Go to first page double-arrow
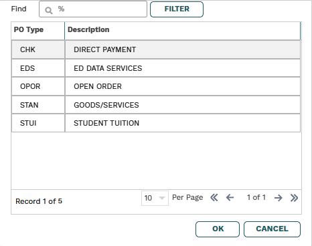312x246 pixels. (x=214, y=197)
